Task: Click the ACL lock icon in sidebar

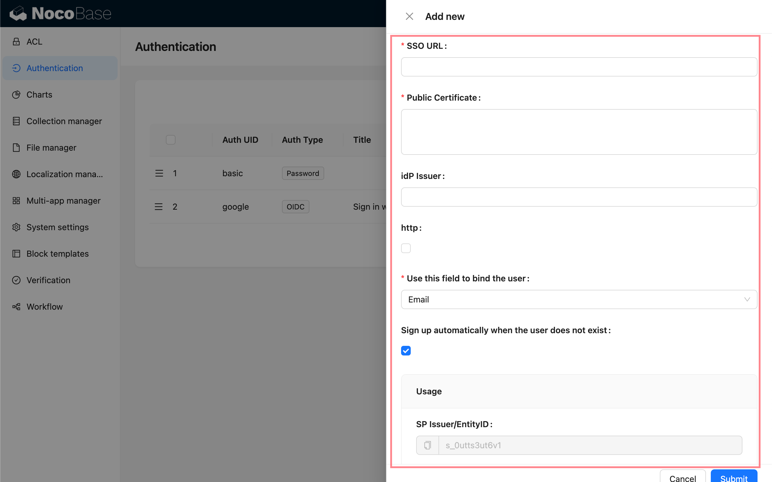Action: coord(16,42)
